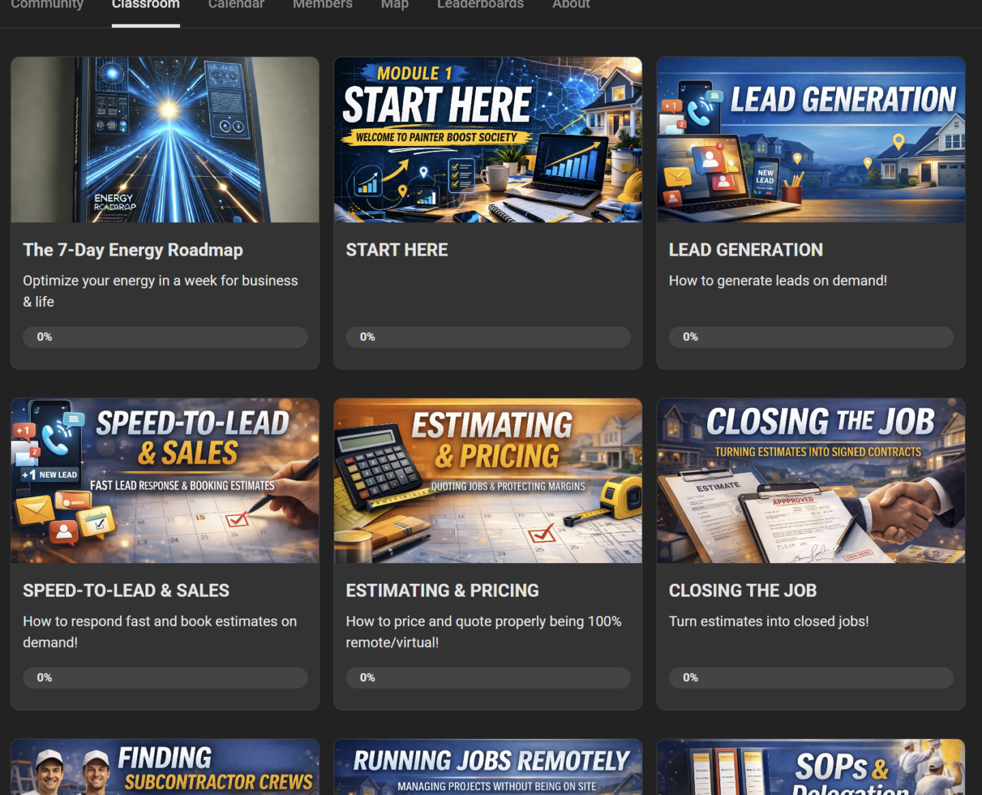
Task: Open the Module 1 Start Here thumbnail
Action: [488, 140]
